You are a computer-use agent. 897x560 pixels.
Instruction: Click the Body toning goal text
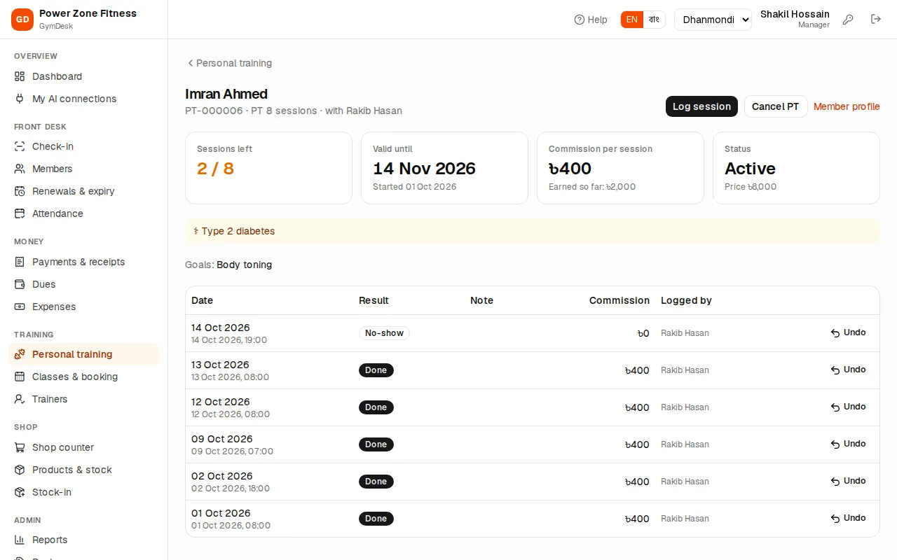(x=245, y=265)
